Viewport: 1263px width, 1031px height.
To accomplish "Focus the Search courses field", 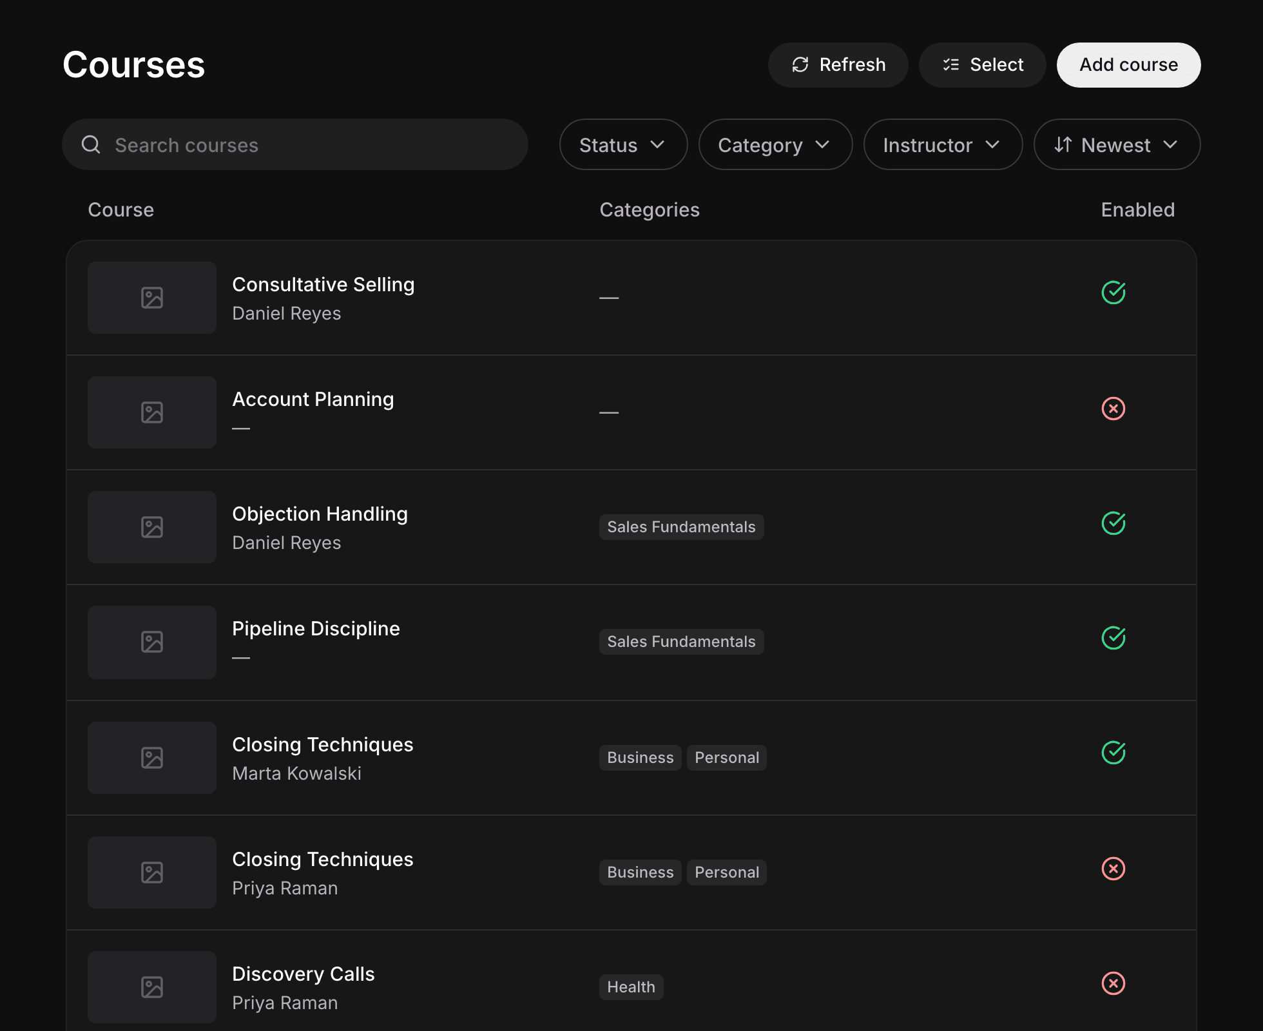I will (295, 144).
